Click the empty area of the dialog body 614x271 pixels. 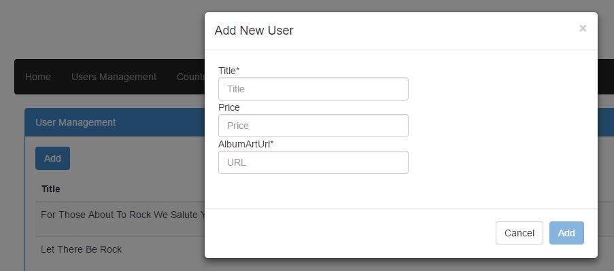pos(501,129)
